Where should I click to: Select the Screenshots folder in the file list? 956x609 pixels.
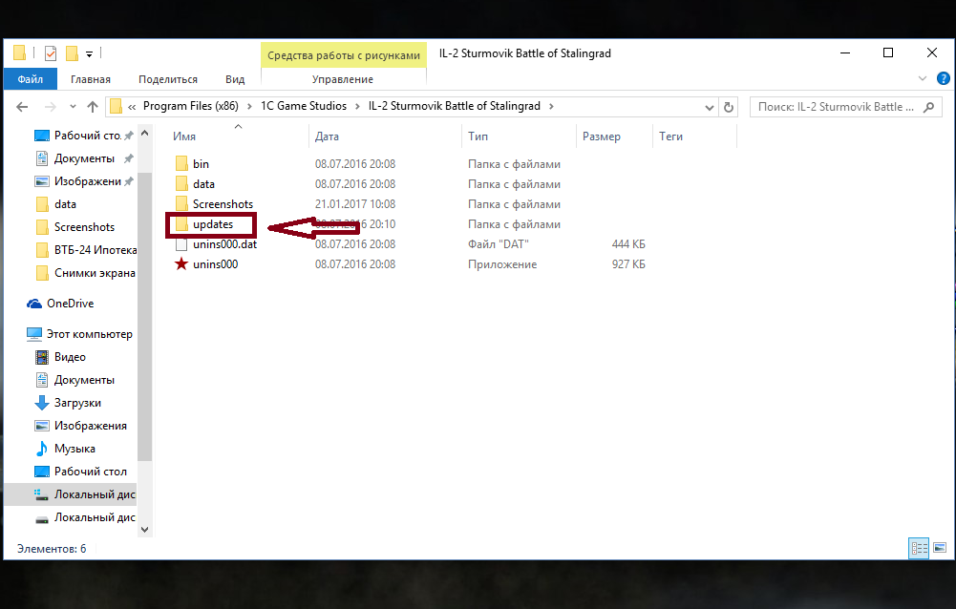(223, 204)
